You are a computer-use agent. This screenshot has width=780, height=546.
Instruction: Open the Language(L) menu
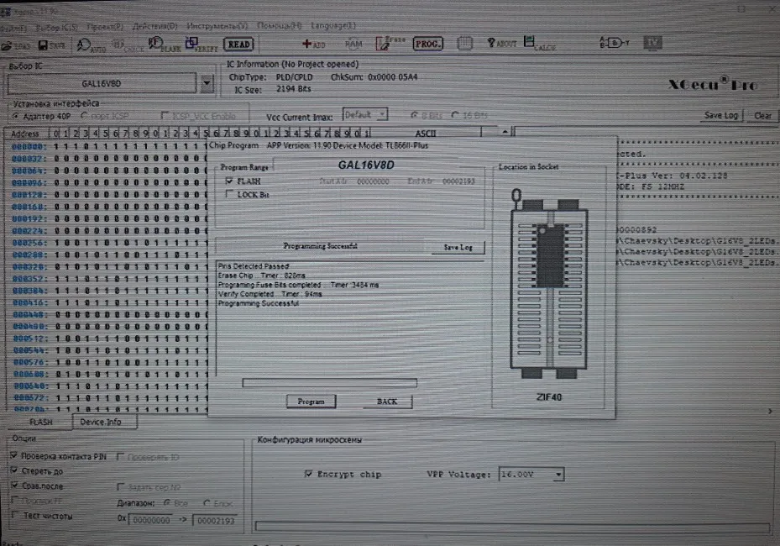(x=332, y=25)
